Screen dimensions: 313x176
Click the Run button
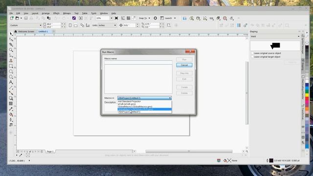[x=184, y=60]
